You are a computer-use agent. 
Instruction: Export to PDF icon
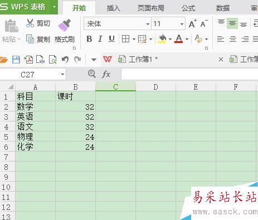click(28, 60)
